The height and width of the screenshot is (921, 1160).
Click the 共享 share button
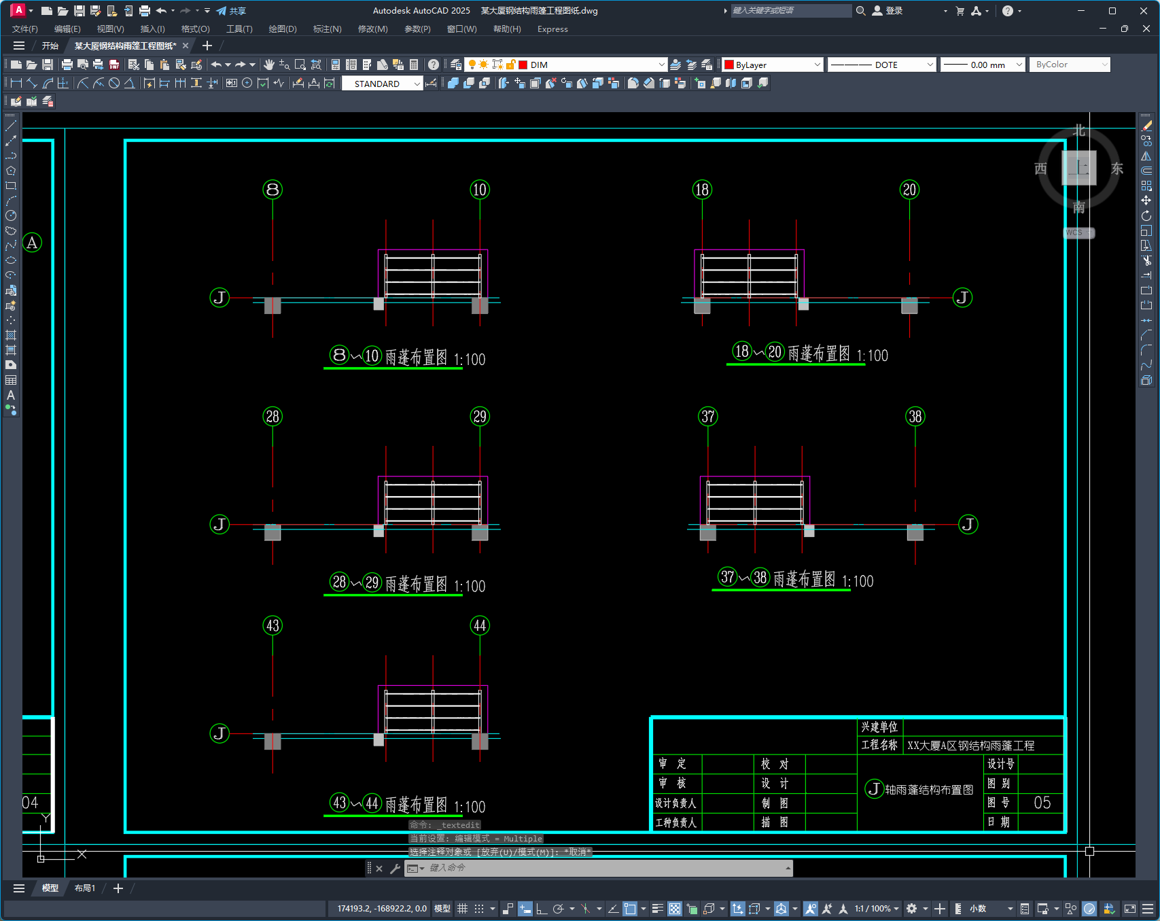tap(231, 11)
